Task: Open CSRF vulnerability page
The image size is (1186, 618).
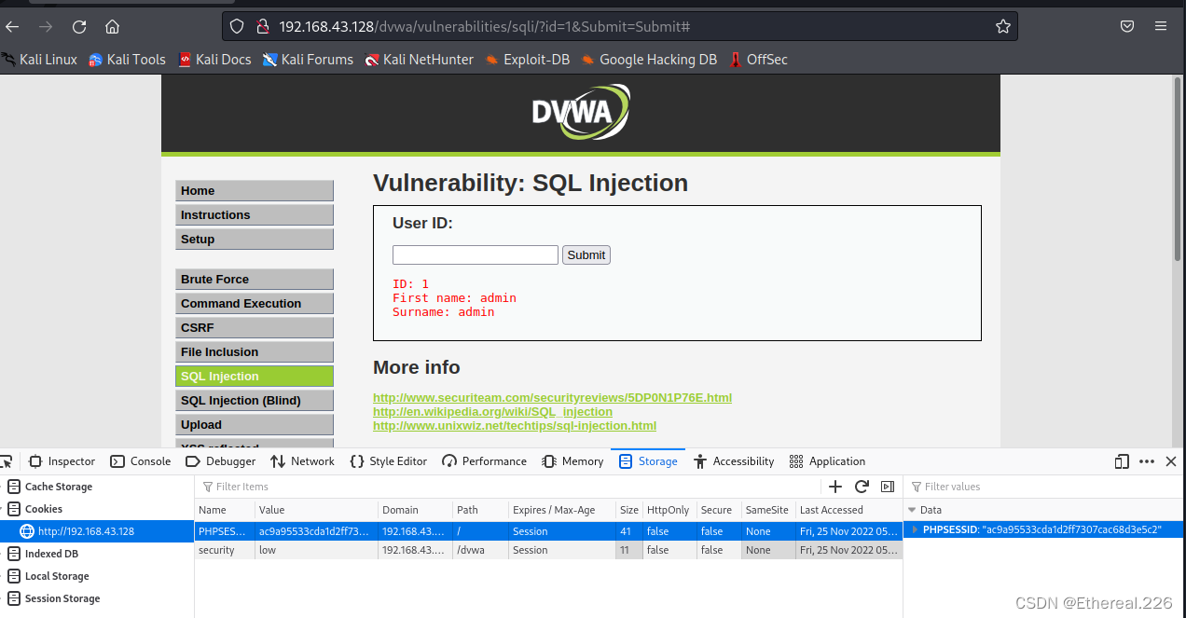Action: [x=255, y=327]
